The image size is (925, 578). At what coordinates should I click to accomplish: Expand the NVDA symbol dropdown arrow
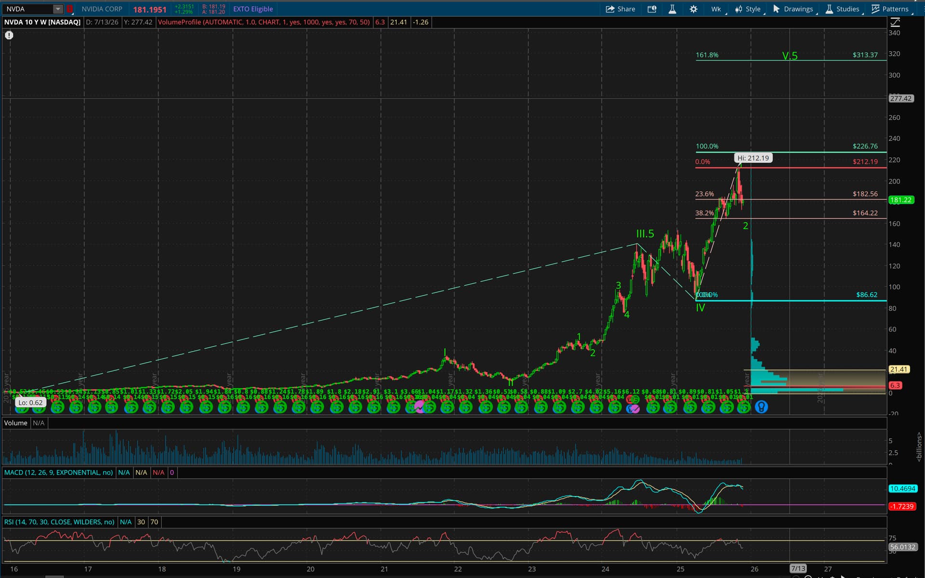pos(58,9)
